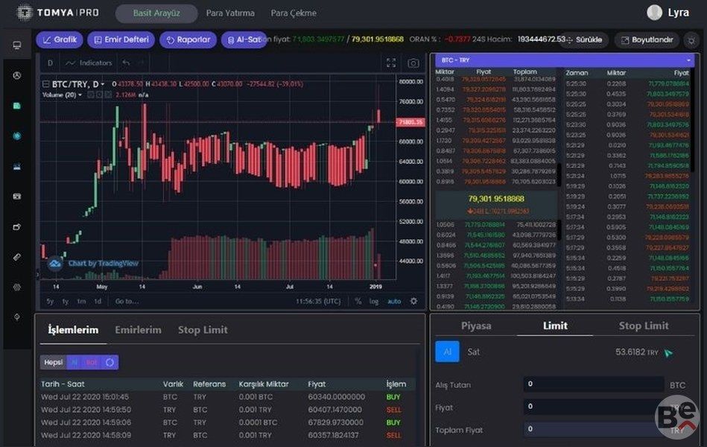Image resolution: width=707 pixels, height=447 pixels.
Task: Open the user profile icon in the left sidebar
Action: (x=16, y=75)
